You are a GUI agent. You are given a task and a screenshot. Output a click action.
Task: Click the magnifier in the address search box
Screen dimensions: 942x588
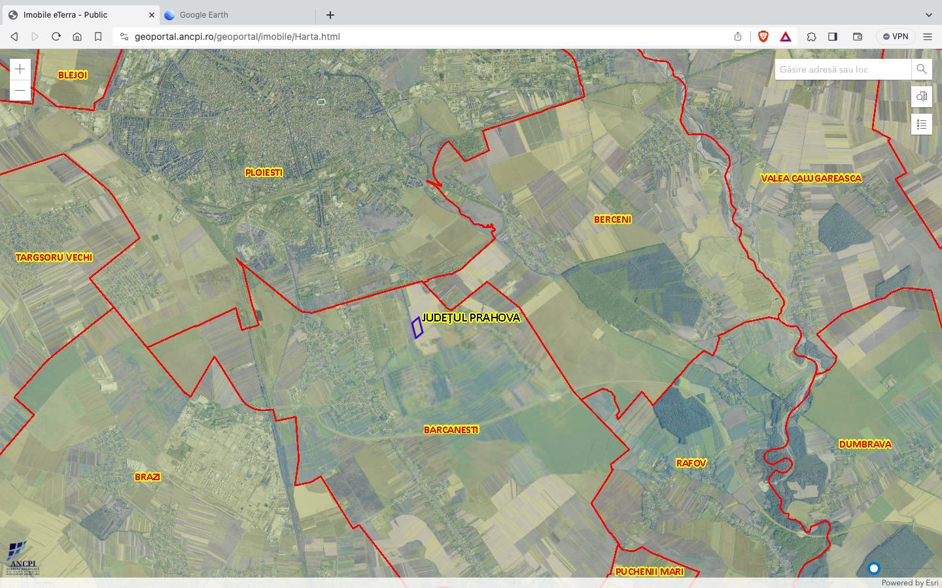[922, 69]
